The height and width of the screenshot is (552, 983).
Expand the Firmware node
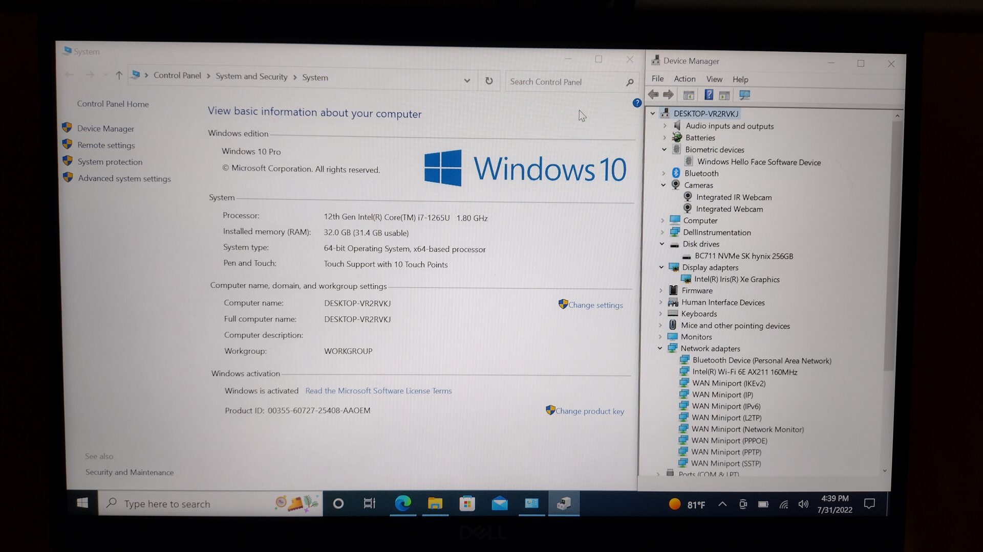pos(661,290)
